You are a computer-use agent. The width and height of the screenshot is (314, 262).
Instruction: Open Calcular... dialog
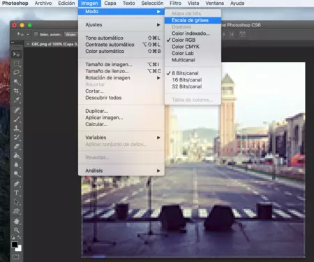121,124
